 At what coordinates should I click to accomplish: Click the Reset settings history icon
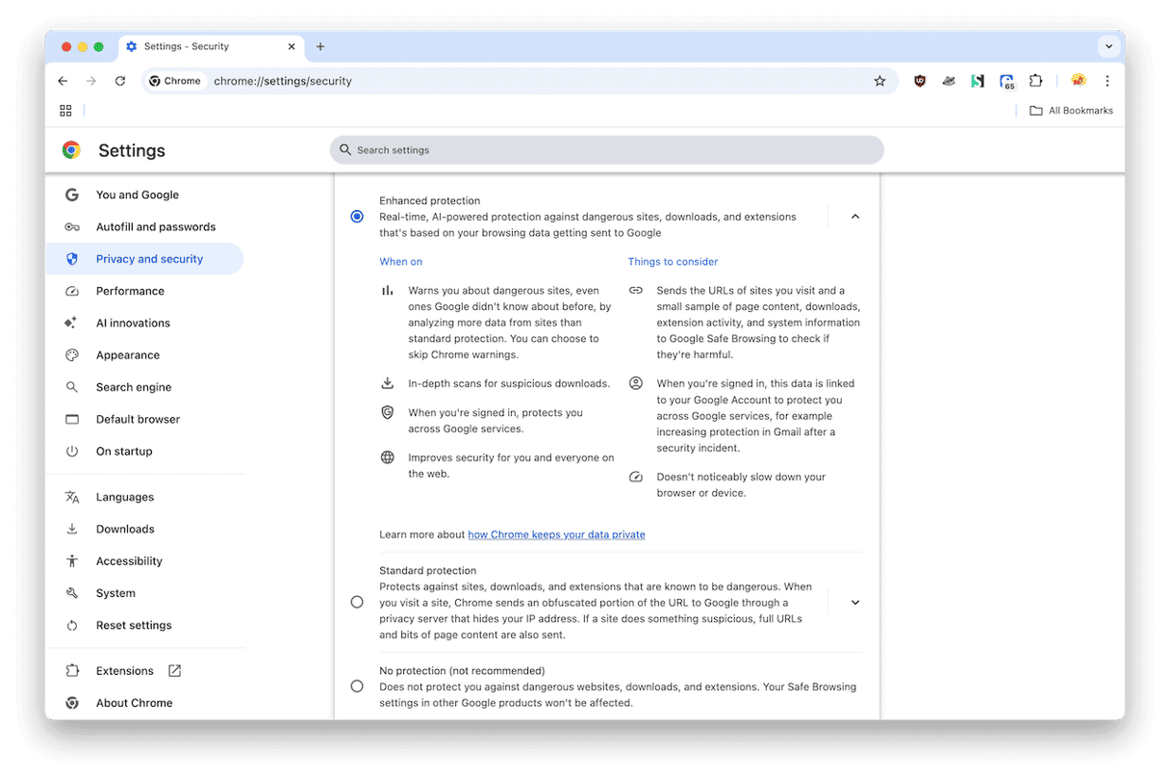tap(72, 626)
